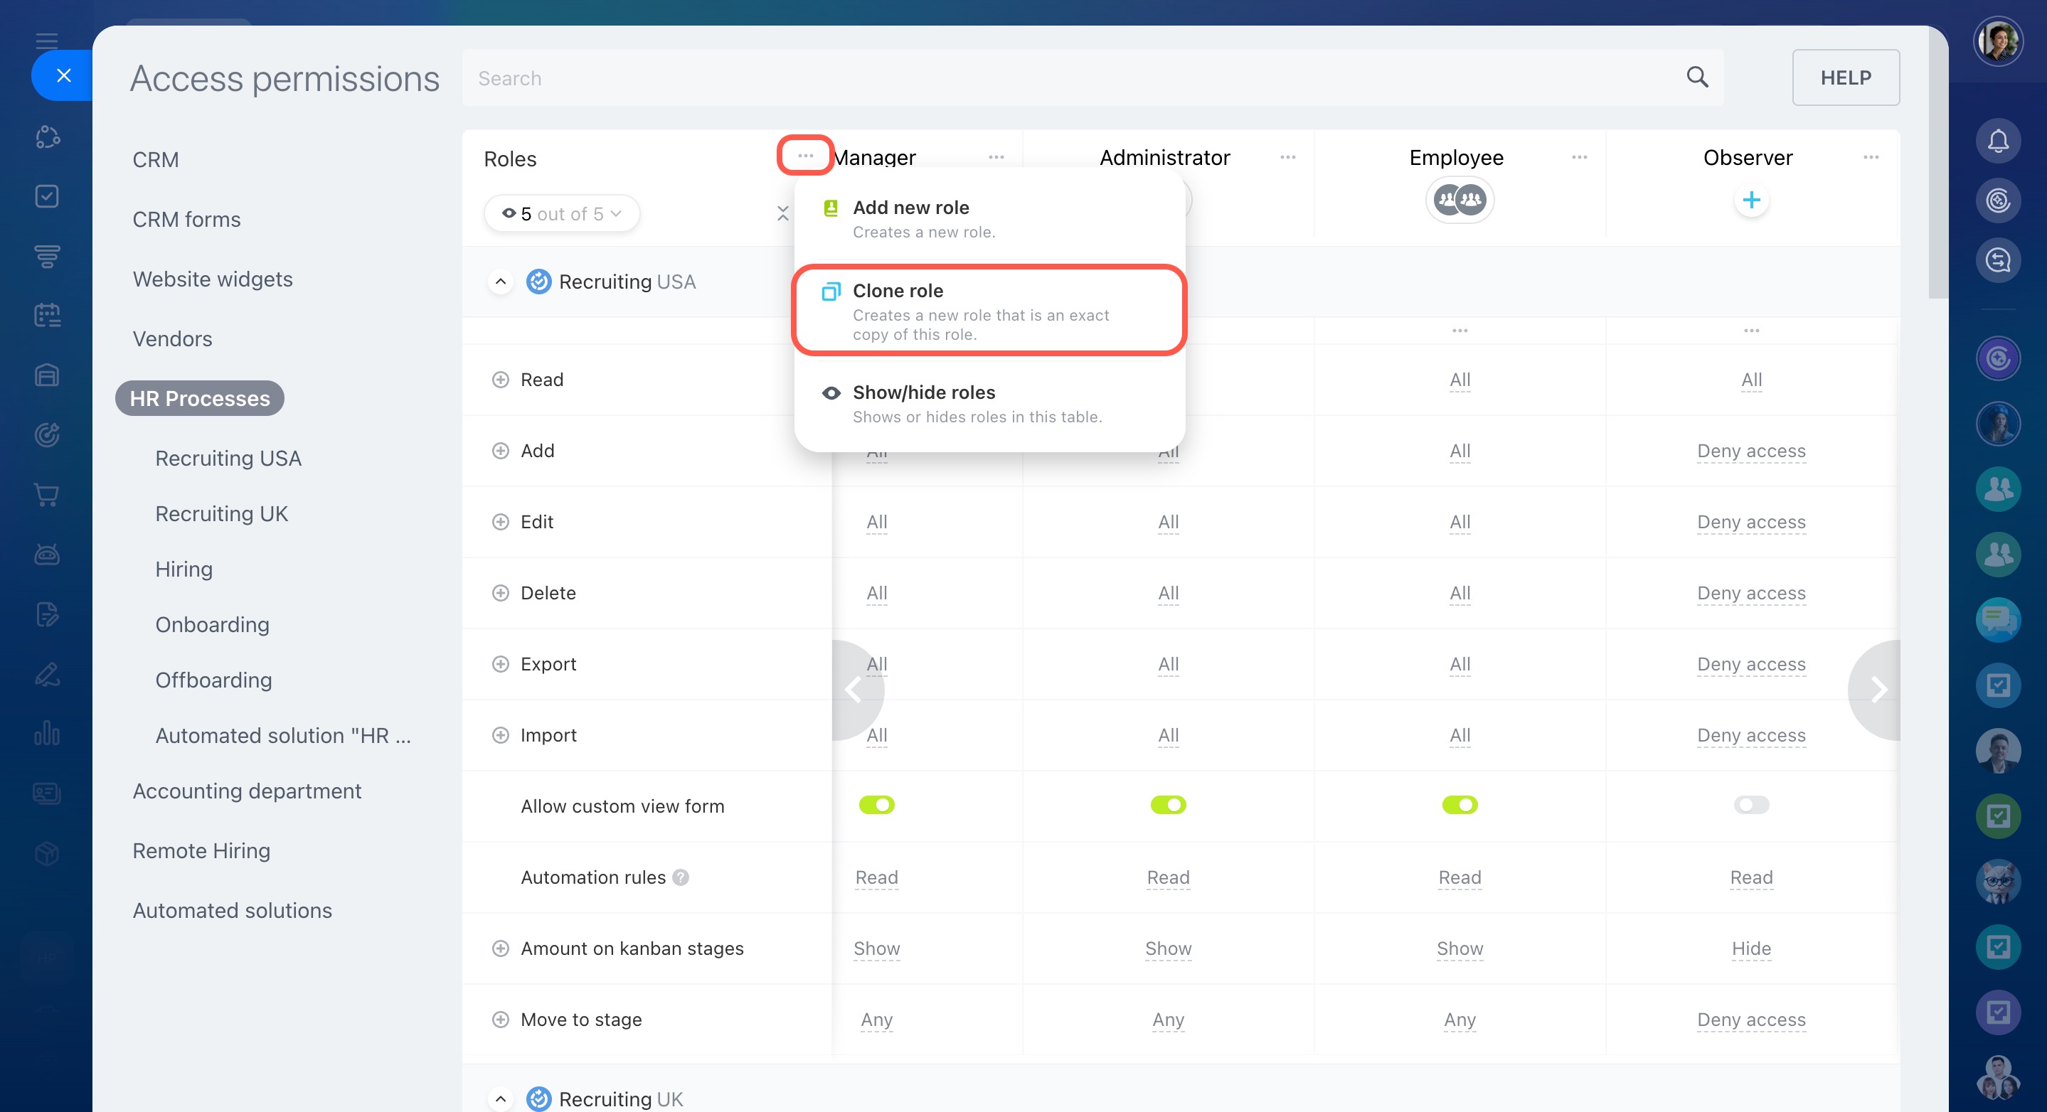Click right arrow to scroll roles
This screenshot has width=2047, height=1112.
click(1878, 690)
